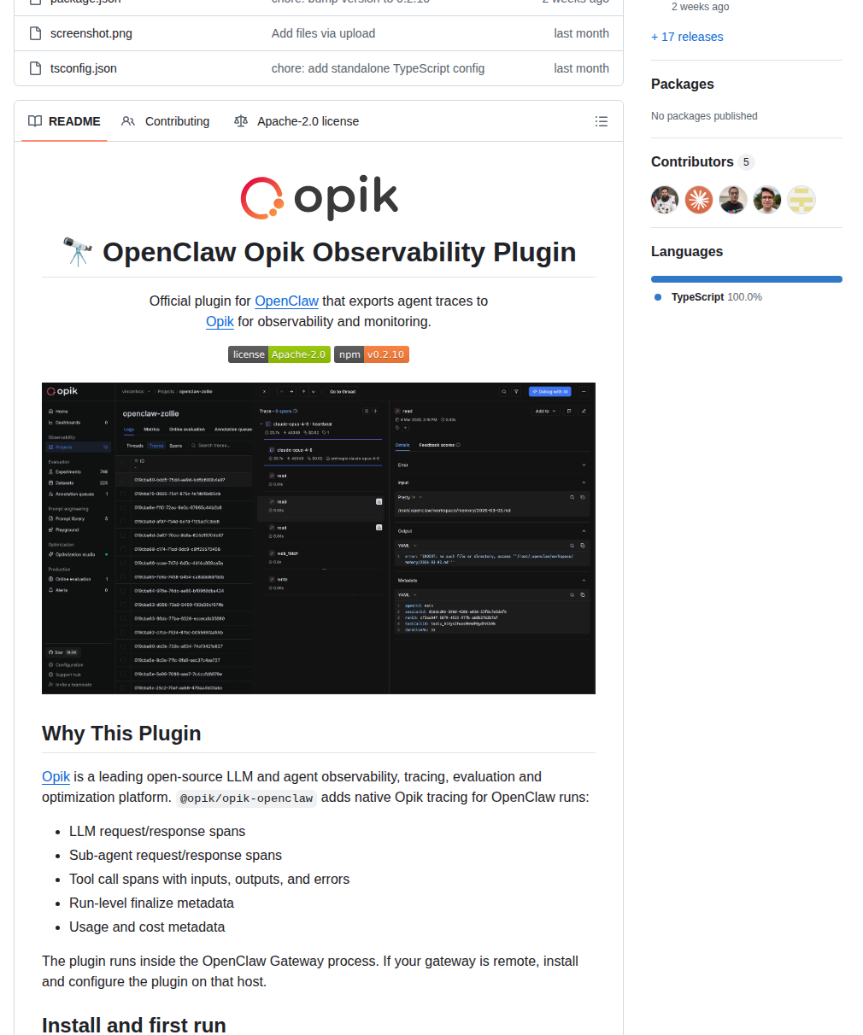The image size is (863, 1035).
Task: Open the orange starburst contributor avatar
Action: point(699,200)
